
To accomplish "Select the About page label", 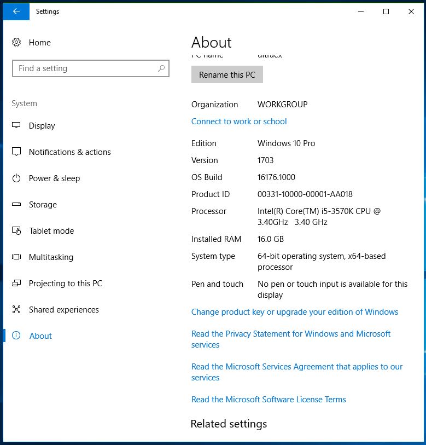I will (x=40, y=336).
